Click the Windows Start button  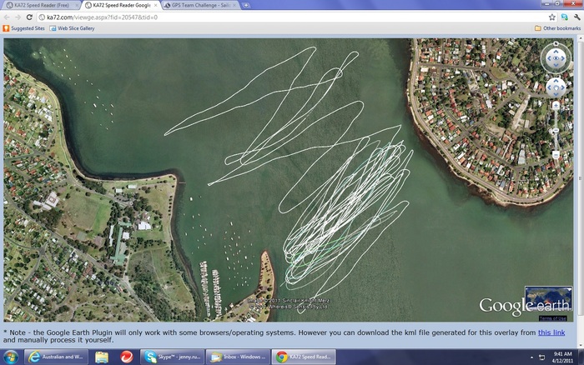tap(10, 357)
